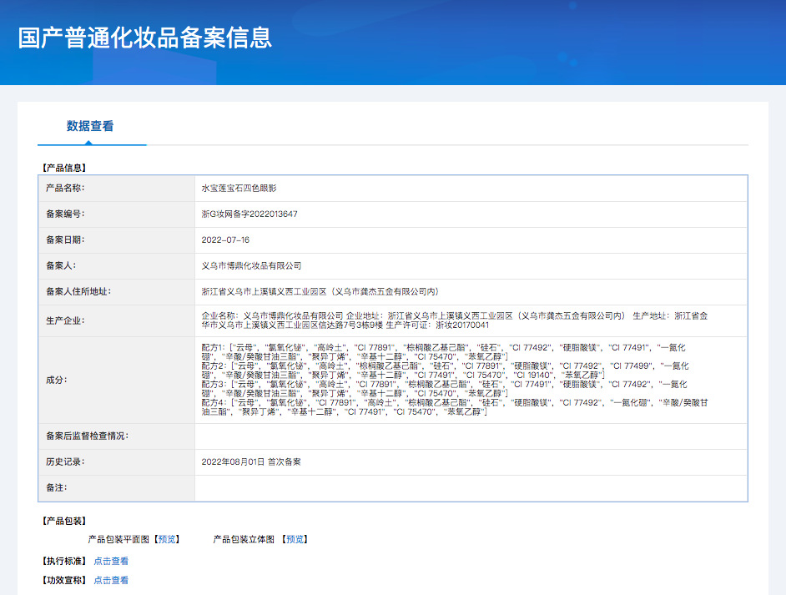Open 预览 link for 产品包装平面图

point(167,539)
